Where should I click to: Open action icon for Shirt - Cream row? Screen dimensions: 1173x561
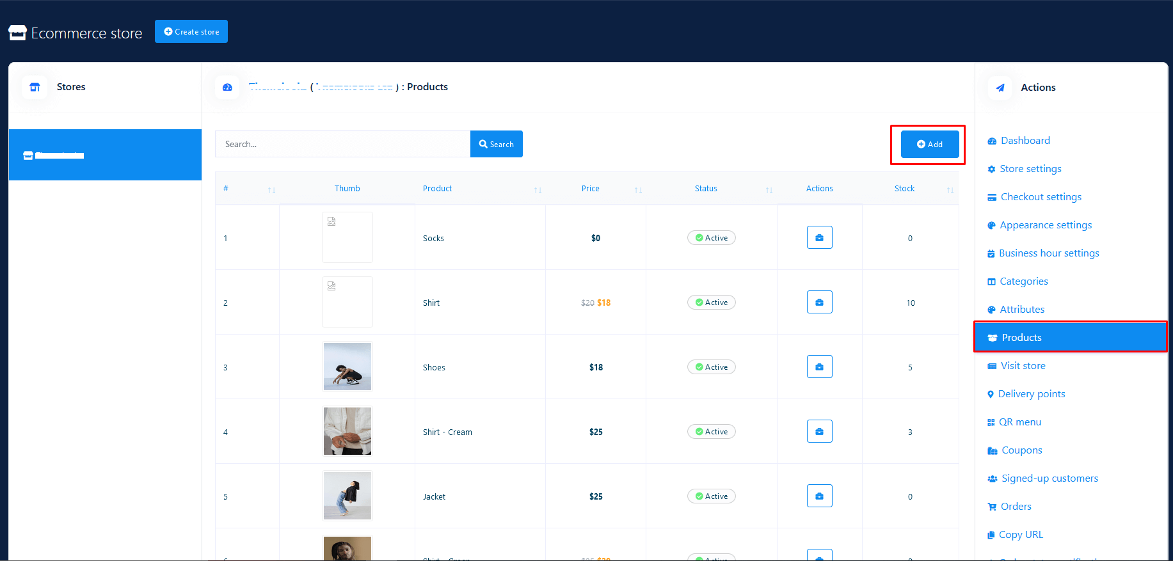[819, 431]
